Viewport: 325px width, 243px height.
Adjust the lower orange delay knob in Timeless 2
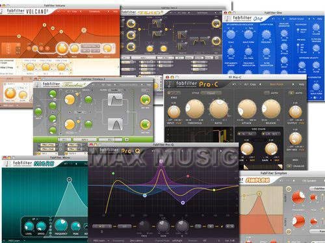point(70,124)
